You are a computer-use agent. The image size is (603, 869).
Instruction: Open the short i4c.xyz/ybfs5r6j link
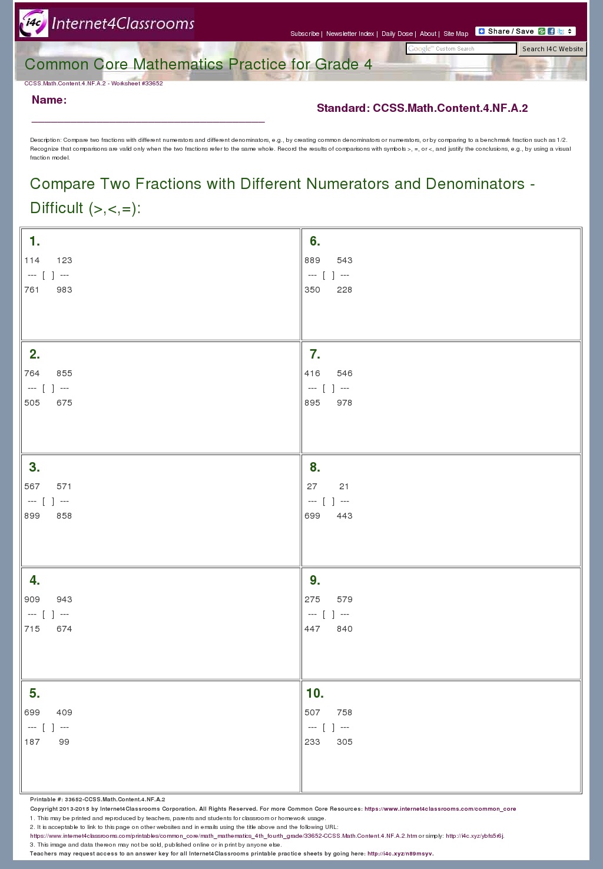[475, 835]
